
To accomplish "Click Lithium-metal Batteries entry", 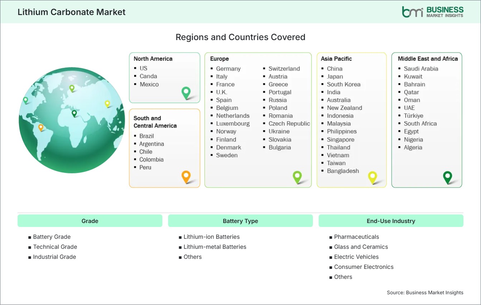I will 215,247.
